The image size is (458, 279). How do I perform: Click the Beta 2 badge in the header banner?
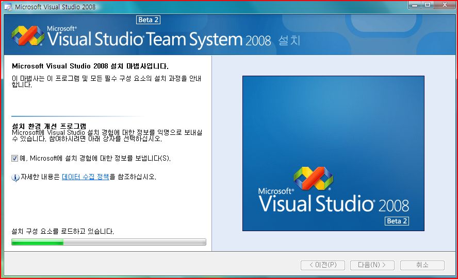point(148,20)
